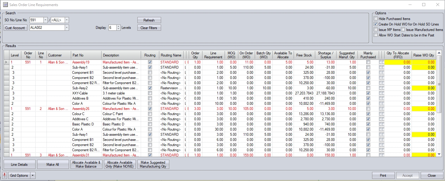
Task: Click the app icon in the title bar
Action: click(x=5, y=5)
